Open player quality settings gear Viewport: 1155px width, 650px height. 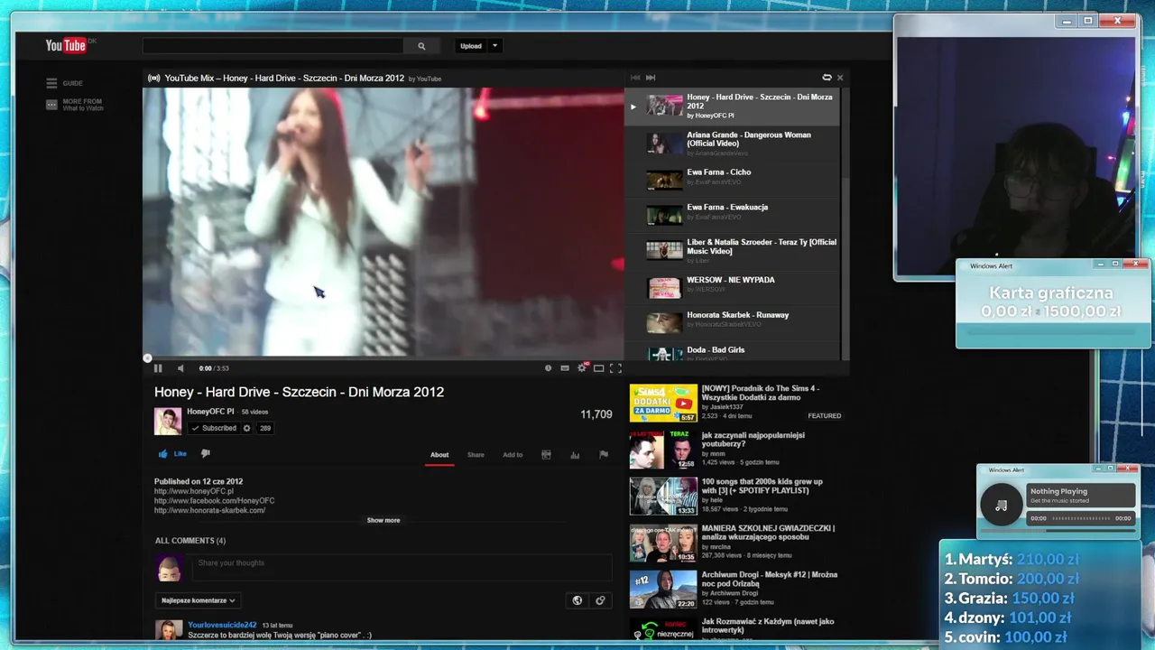point(582,368)
